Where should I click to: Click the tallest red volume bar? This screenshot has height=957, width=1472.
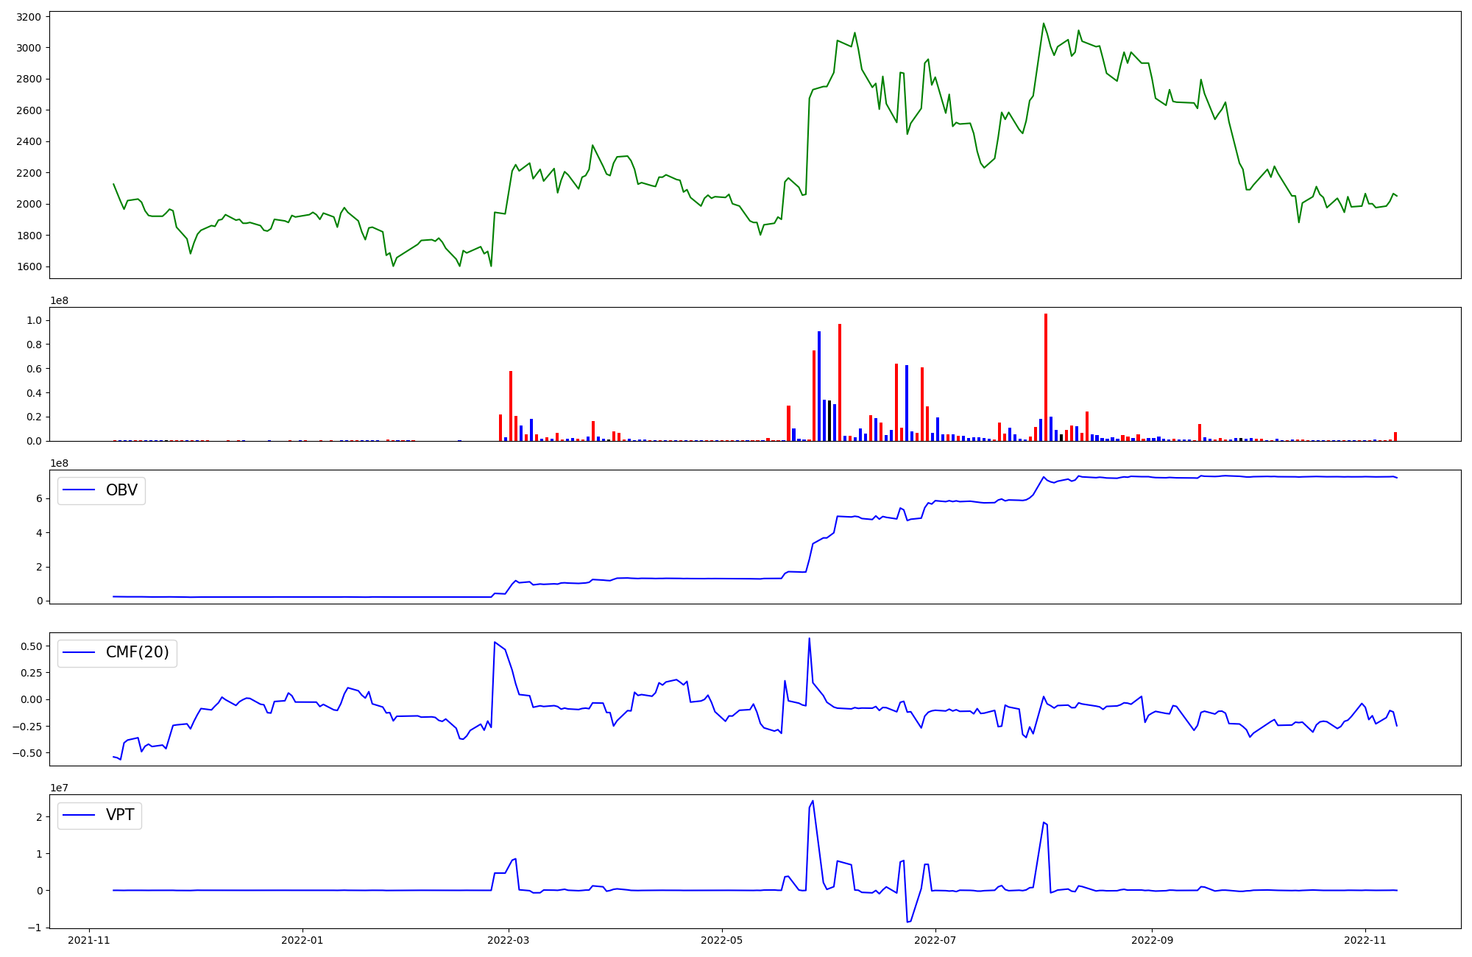(x=1046, y=377)
